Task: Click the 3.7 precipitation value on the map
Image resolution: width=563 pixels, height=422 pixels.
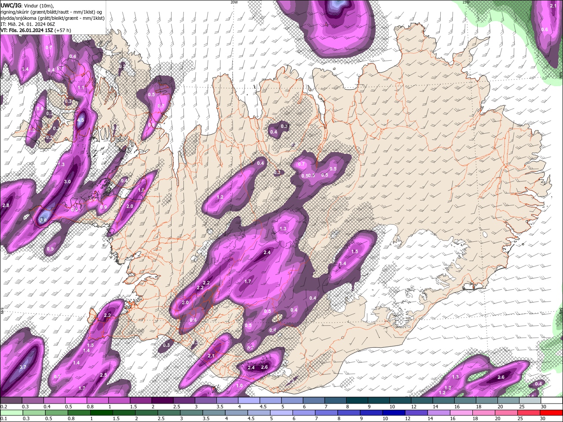Action: click(23, 367)
